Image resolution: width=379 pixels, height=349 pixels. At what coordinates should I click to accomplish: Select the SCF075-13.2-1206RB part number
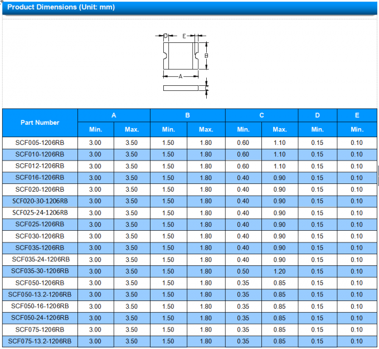coord(40,341)
